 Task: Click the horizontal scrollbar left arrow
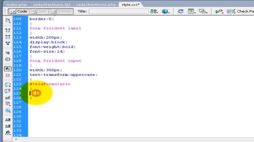coord(16,139)
